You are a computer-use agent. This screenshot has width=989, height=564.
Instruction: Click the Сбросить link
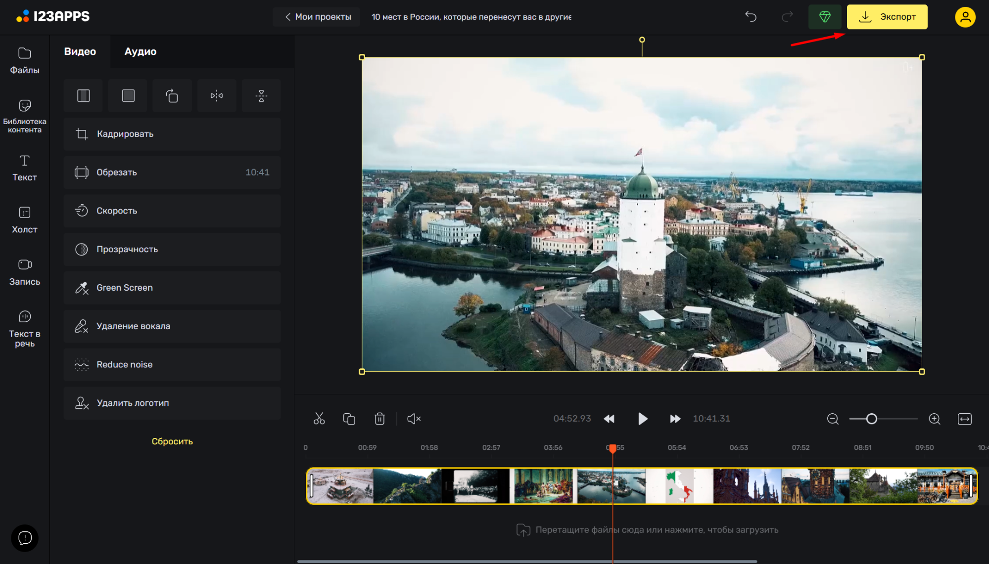pyautogui.click(x=172, y=441)
